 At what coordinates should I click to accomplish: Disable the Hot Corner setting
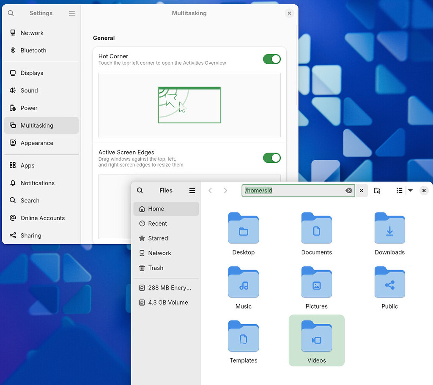(x=272, y=59)
